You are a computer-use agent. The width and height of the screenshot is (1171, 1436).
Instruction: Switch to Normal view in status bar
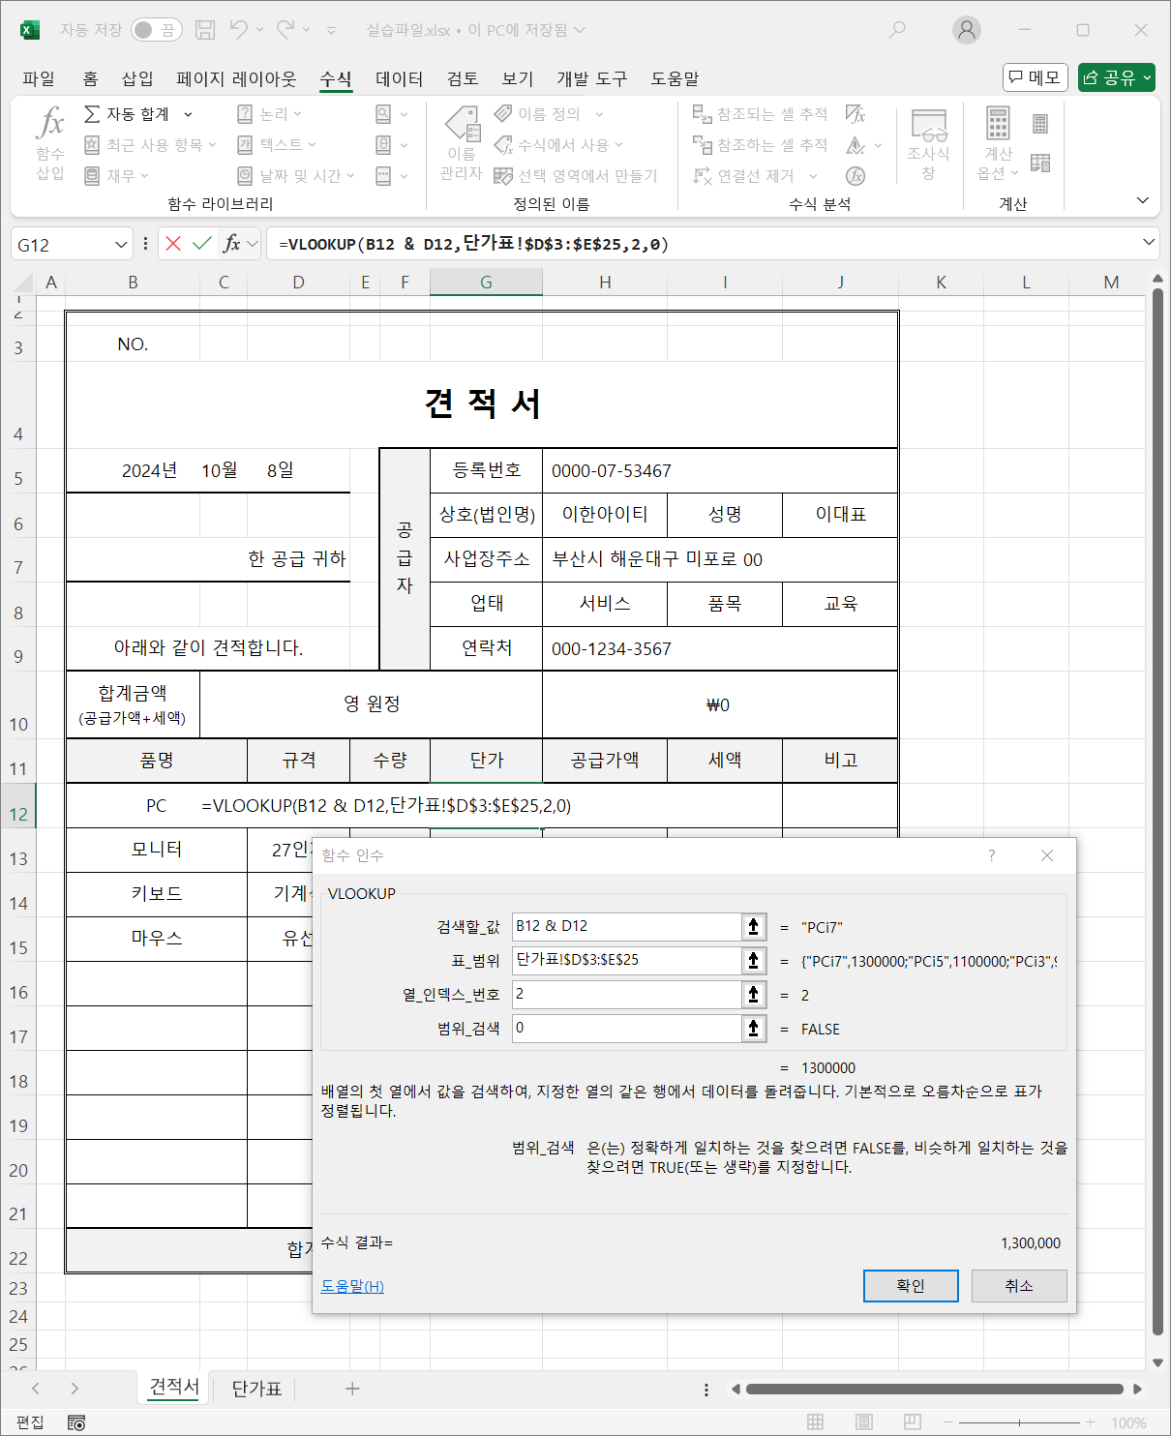tap(816, 1422)
